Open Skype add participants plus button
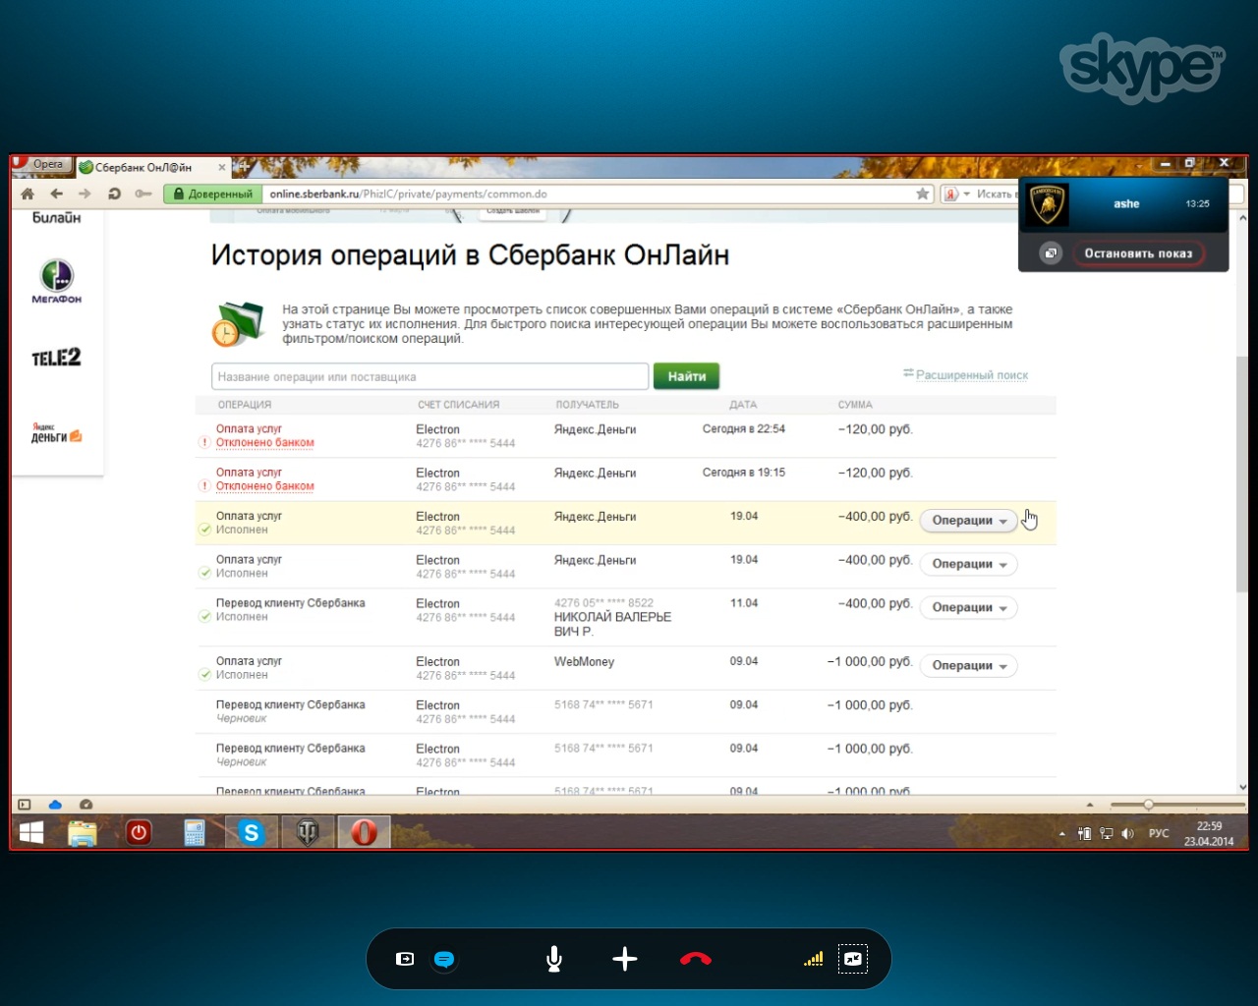1258x1006 pixels. click(x=625, y=959)
